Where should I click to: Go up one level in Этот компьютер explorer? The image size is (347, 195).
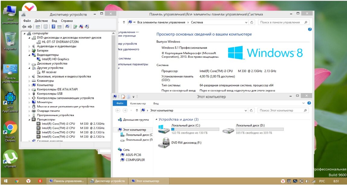(137, 110)
